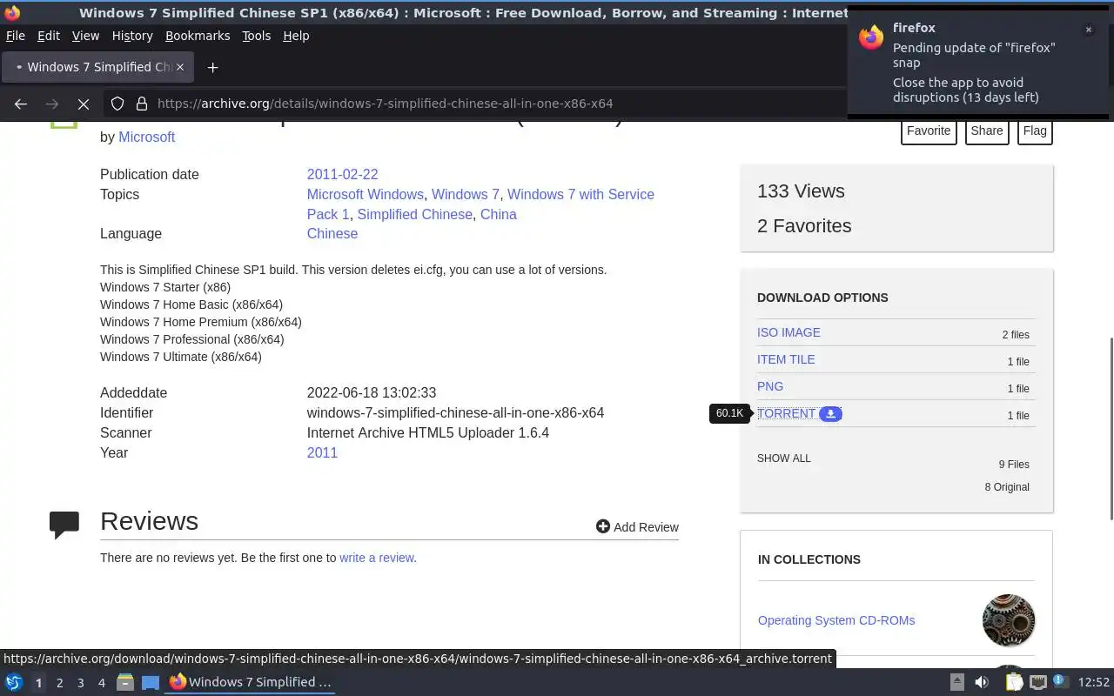1114x696 pixels.
Task: Open the Lubuntu start menu icon
Action: point(14,682)
